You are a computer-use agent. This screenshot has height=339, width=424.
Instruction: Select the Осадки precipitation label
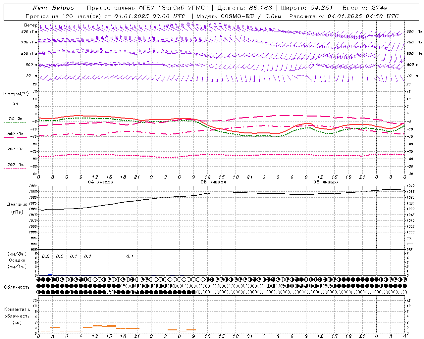point(17,260)
